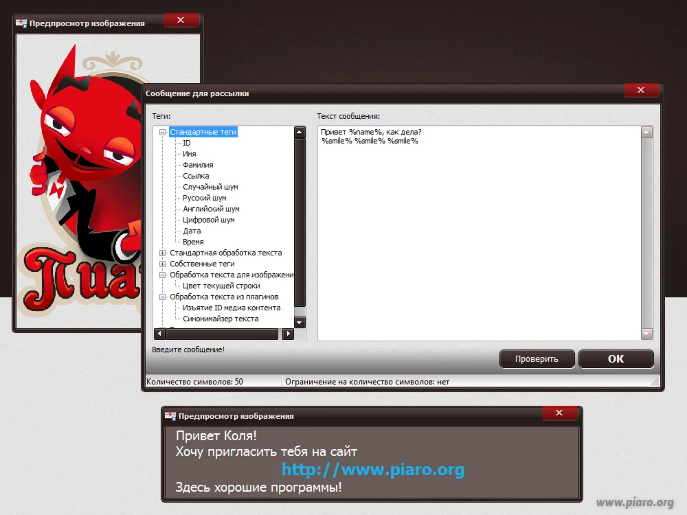
Task: Message text area scroll down arrow
Action: click(x=646, y=334)
